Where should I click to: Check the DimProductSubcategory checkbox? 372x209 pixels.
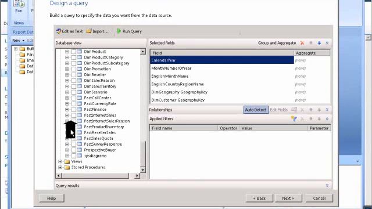coord(74,63)
